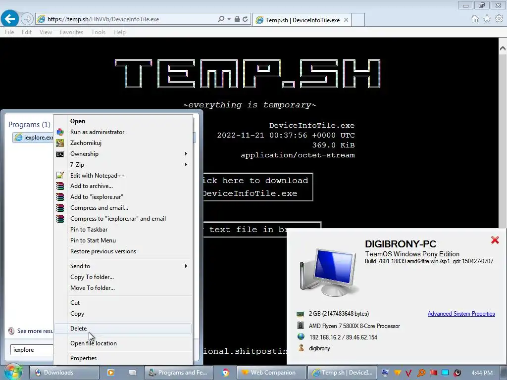Select Cut in the context menu
The image size is (507, 380).
click(123, 303)
